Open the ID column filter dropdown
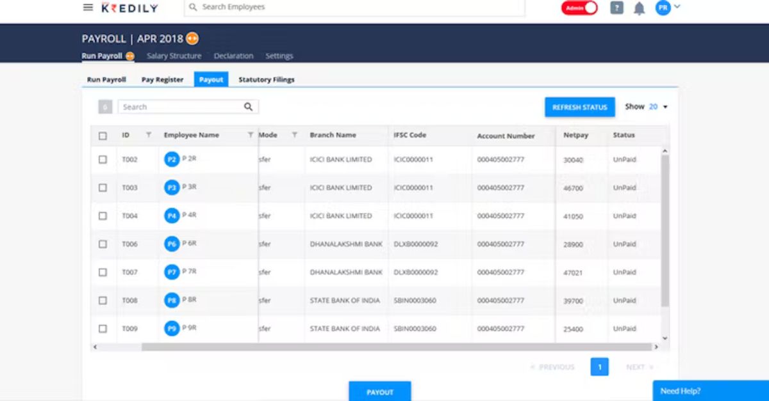Screen dimensions: 769x401 coord(148,135)
